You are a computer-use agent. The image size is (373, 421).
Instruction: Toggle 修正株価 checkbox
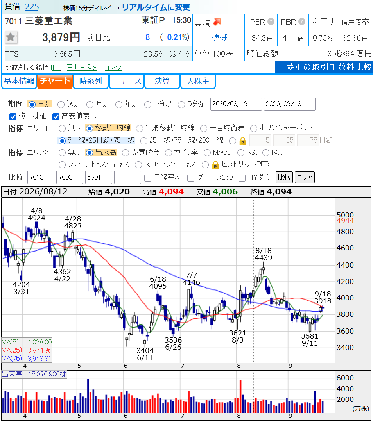[x=13, y=116]
